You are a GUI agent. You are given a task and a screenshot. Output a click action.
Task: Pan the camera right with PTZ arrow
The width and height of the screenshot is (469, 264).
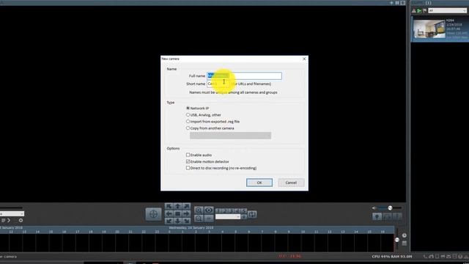(x=186, y=213)
